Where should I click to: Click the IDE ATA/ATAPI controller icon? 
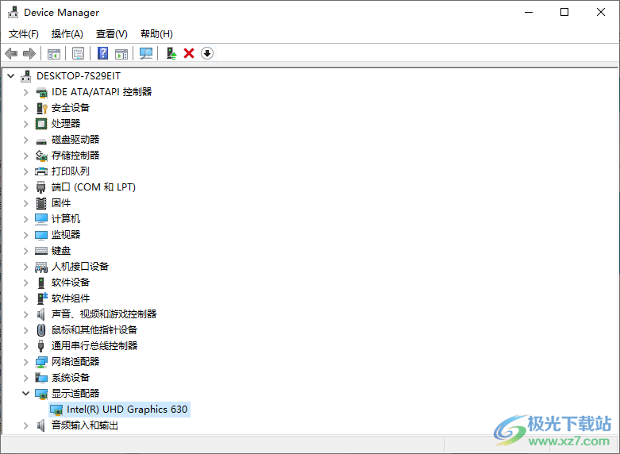click(41, 93)
